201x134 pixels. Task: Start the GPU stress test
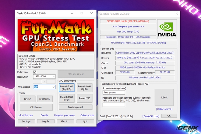[76, 74]
